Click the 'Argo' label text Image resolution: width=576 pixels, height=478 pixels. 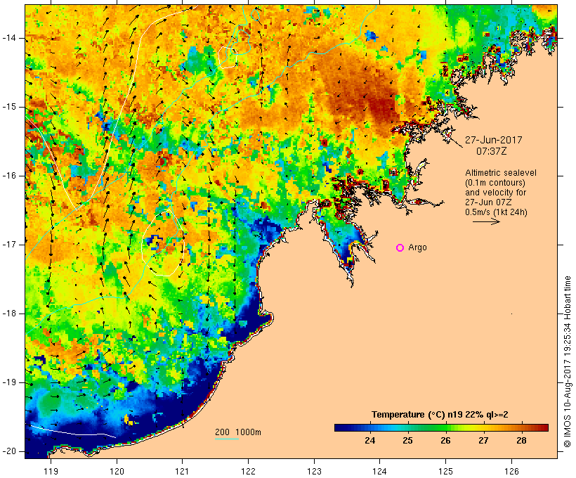coord(418,247)
